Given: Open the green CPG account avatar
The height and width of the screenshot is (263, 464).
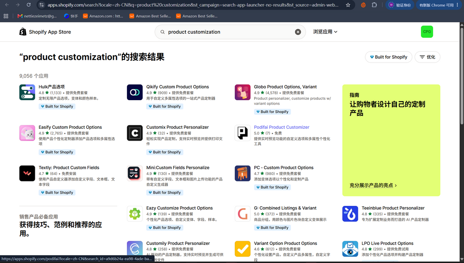Looking at the screenshot, I should (x=427, y=32).
